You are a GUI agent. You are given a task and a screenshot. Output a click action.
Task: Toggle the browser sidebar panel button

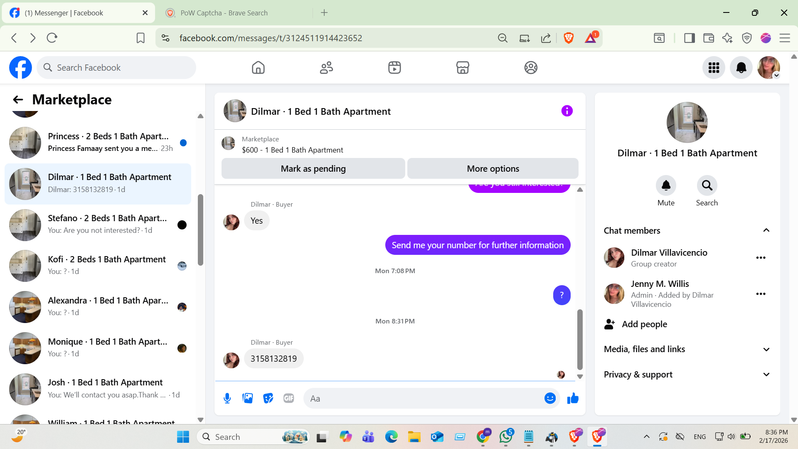[689, 38]
